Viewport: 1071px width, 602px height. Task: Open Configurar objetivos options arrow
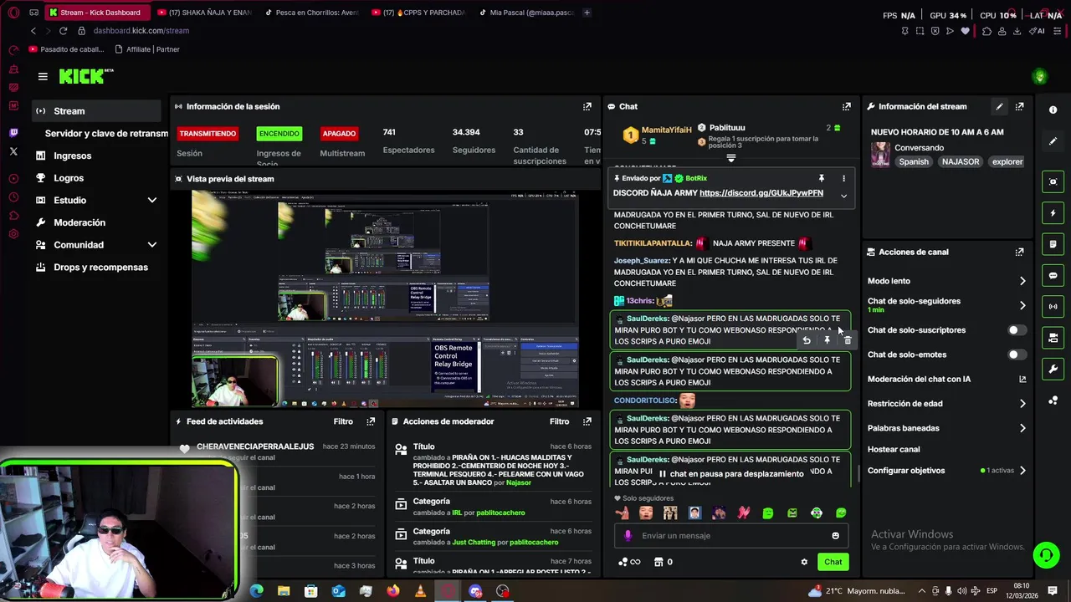[1022, 471]
